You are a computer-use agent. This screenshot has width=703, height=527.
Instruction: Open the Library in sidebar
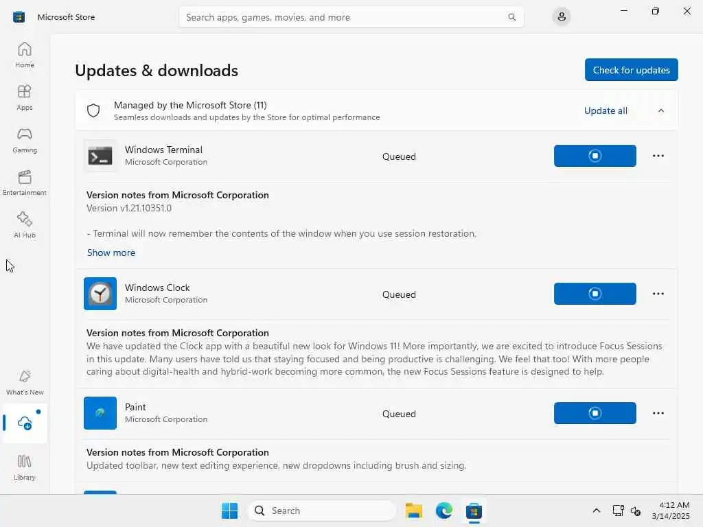pyautogui.click(x=25, y=467)
